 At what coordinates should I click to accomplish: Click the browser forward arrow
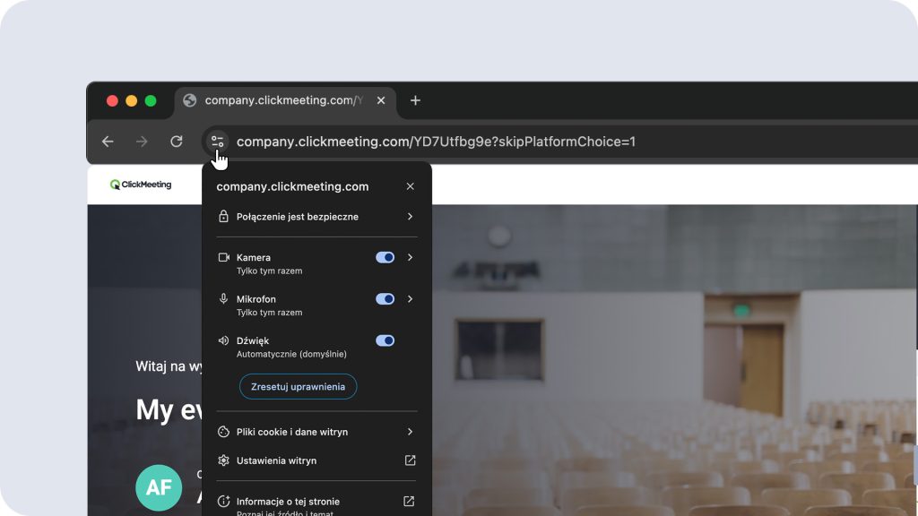tap(142, 142)
